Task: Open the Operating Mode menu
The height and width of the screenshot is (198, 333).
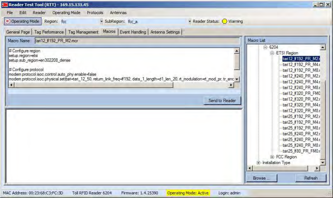Action: [66, 13]
